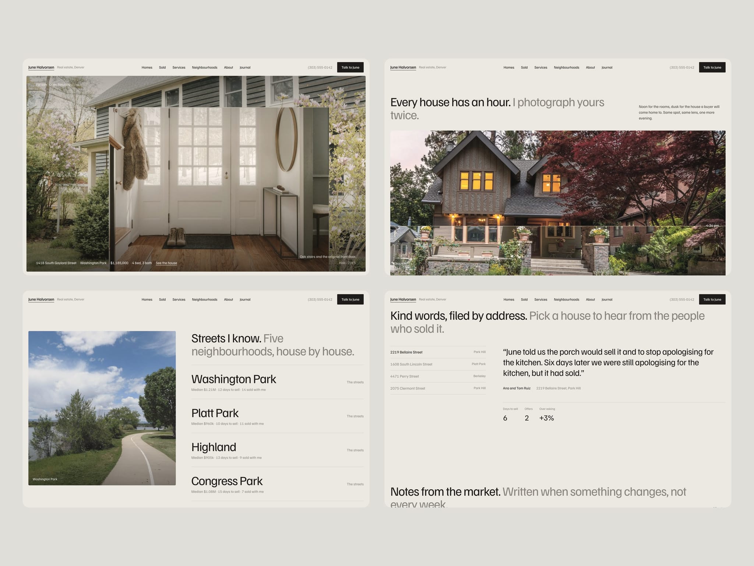
Task: Open Services nav on the 'Every house has an hour' page
Action: point(541,67)
